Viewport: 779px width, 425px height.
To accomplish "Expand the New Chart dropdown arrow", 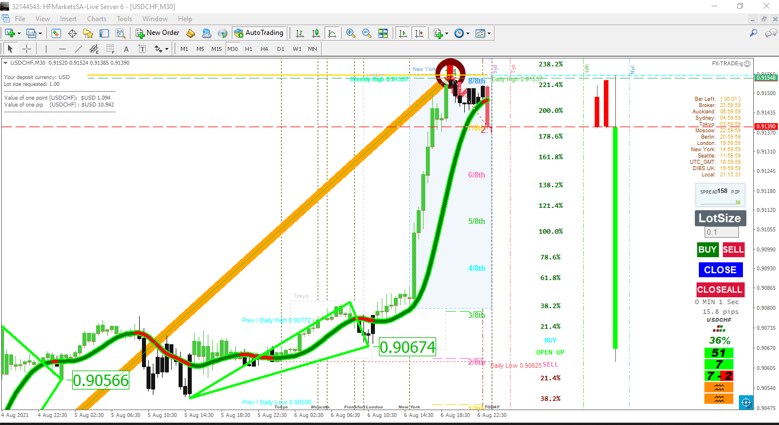I will tap(19, 33).
